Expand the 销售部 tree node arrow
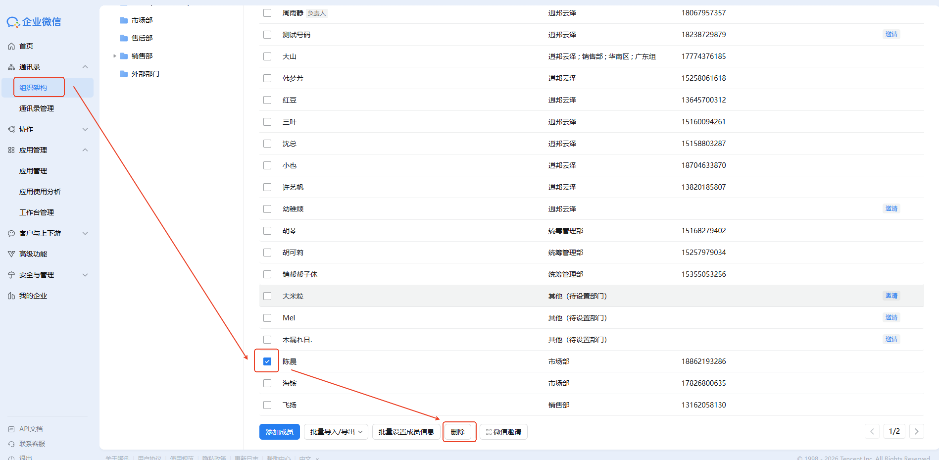939x460 pixels. 115,56
